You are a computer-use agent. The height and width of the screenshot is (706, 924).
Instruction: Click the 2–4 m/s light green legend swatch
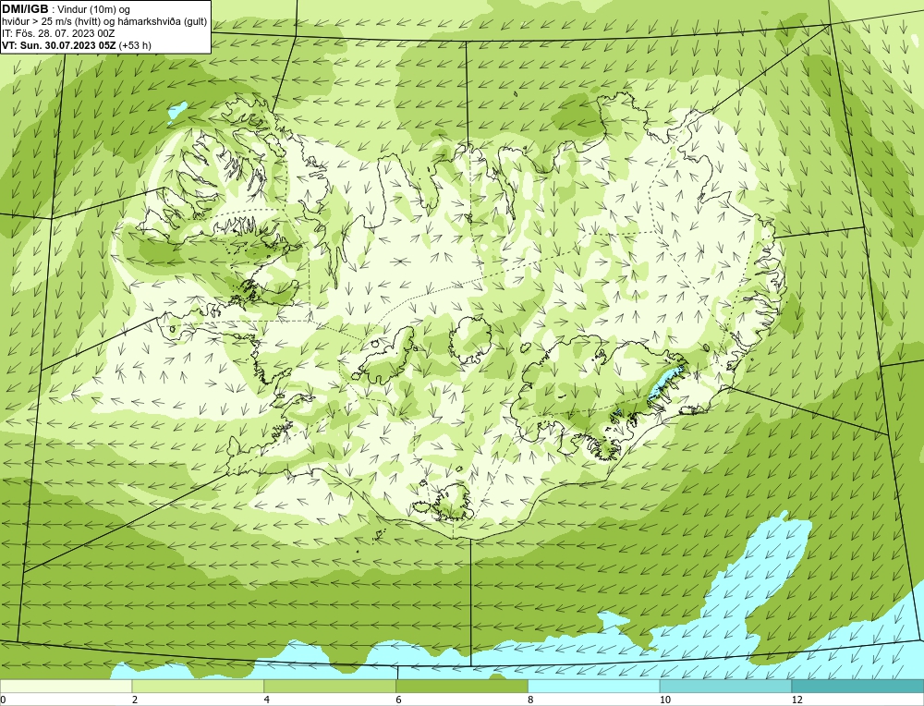(198, 686)
